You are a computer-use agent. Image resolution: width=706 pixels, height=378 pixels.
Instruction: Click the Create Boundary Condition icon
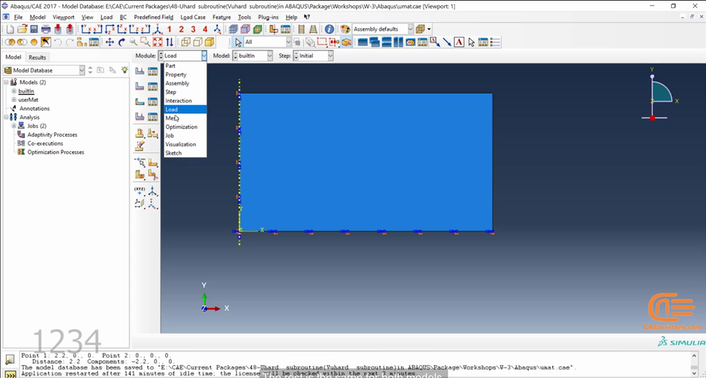click(x=140, y=86)
